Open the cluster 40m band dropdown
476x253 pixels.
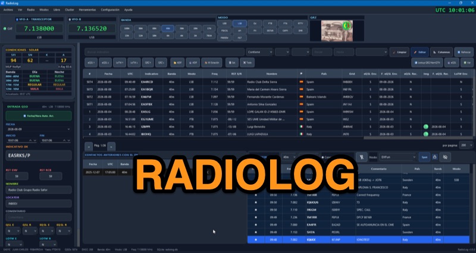(x=289, y=157)
